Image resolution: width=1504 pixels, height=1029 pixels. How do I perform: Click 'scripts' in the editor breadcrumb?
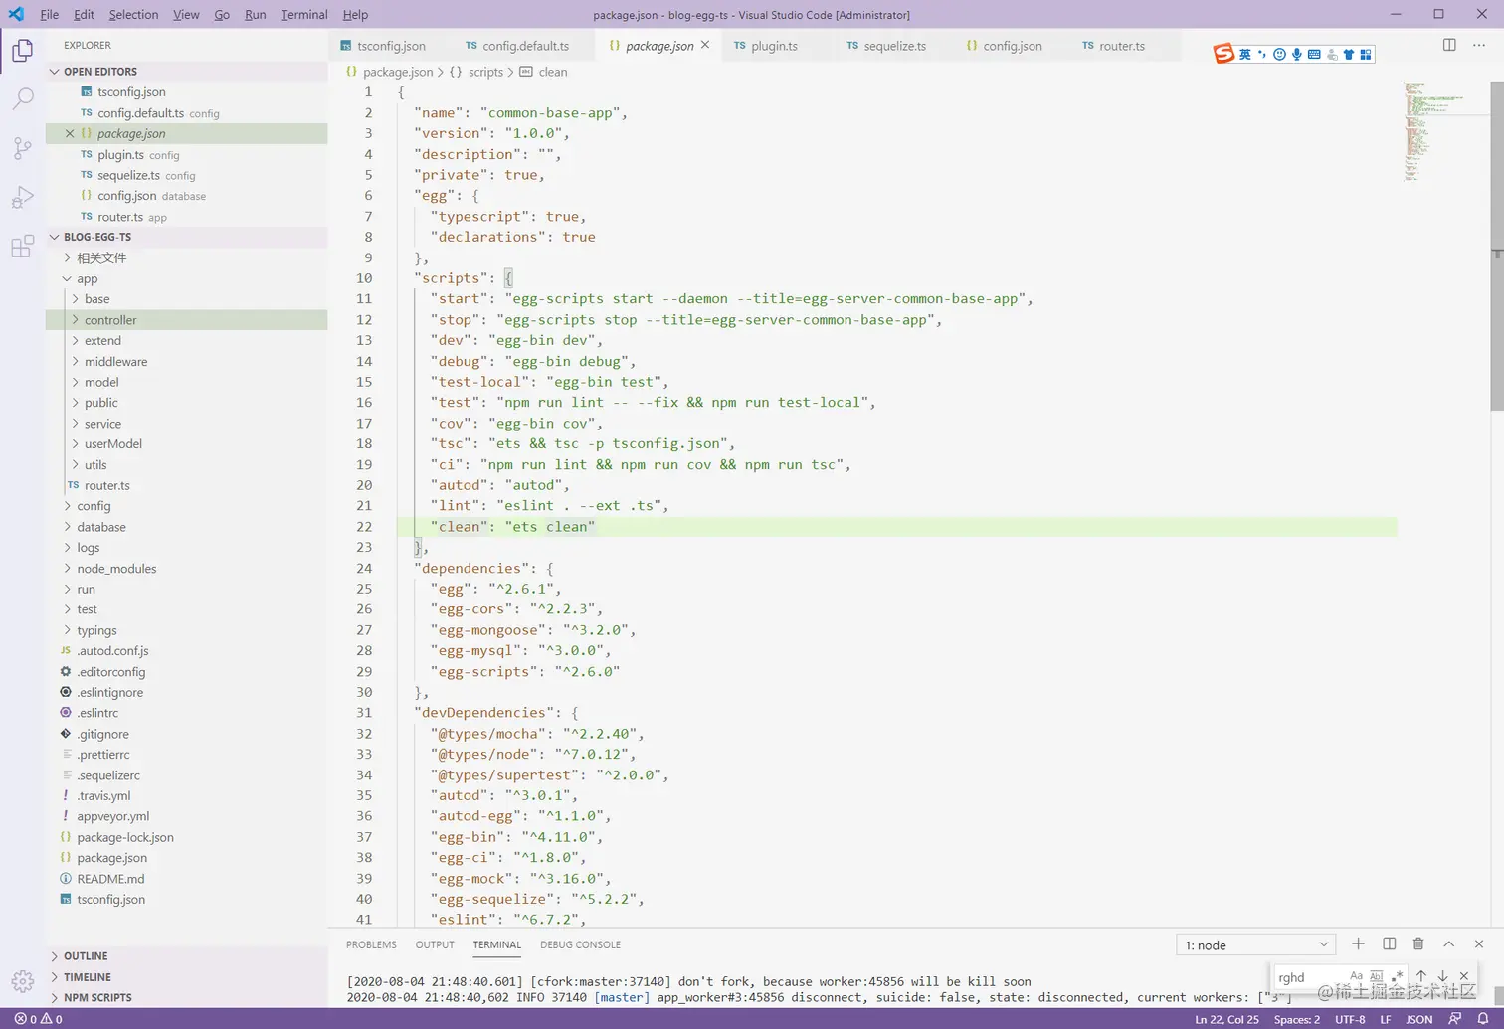coord(485,72)
